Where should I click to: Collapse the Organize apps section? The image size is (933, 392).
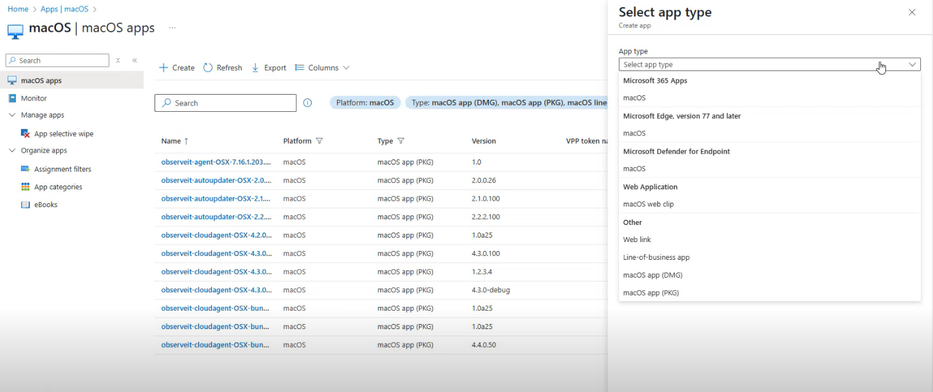click(x=12, y=151)
